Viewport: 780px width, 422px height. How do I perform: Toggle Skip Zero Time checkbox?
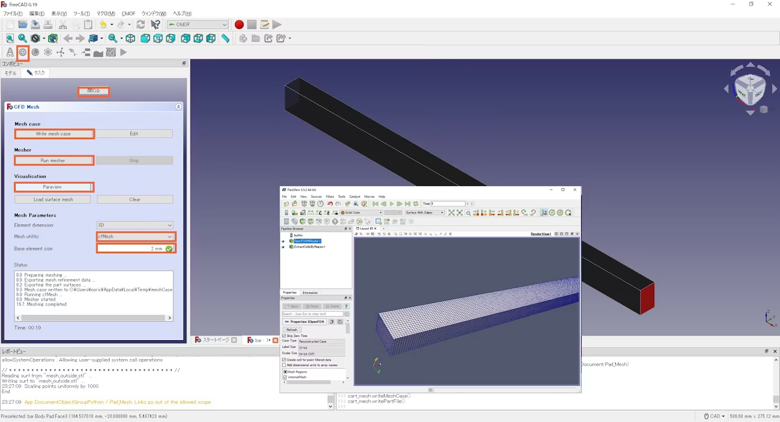(x=284, y=336)
